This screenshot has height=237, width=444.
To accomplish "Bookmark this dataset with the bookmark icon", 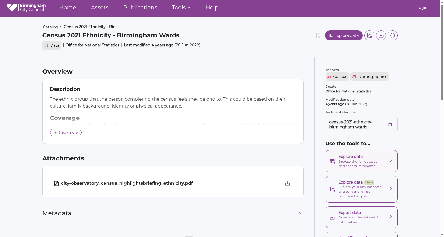I will 318,35.
